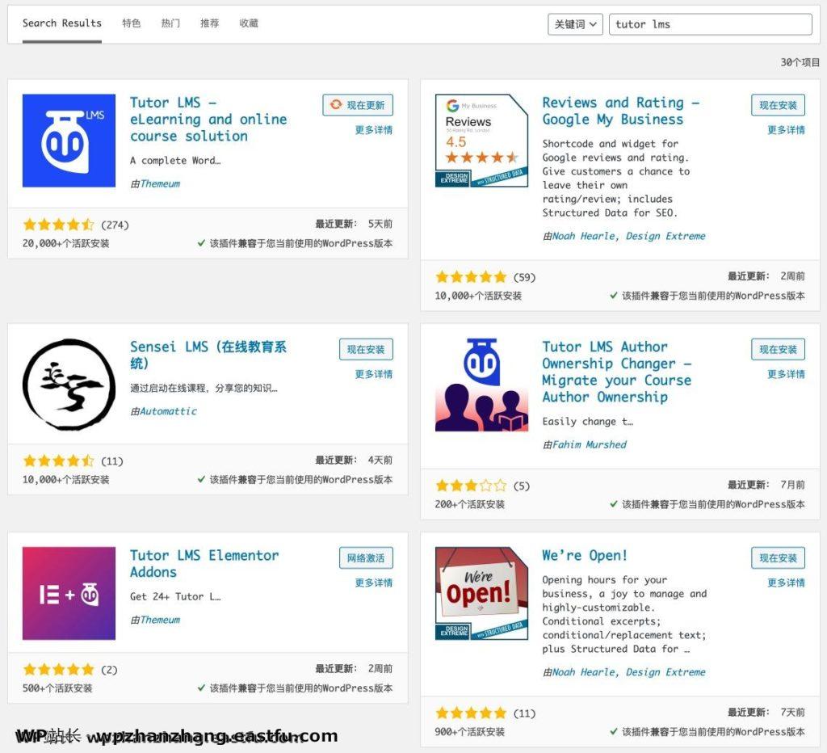Switch to the 推荐 tab

[x=209, y=23]
